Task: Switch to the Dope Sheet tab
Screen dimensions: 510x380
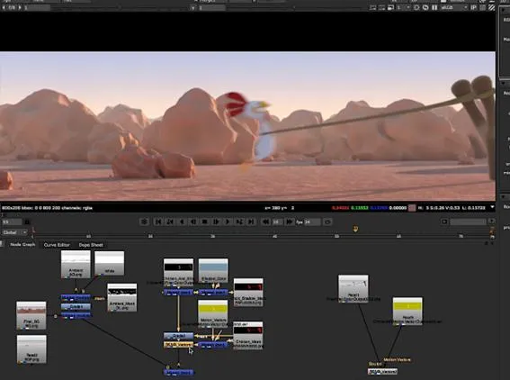Action: [x=91, y=245]
